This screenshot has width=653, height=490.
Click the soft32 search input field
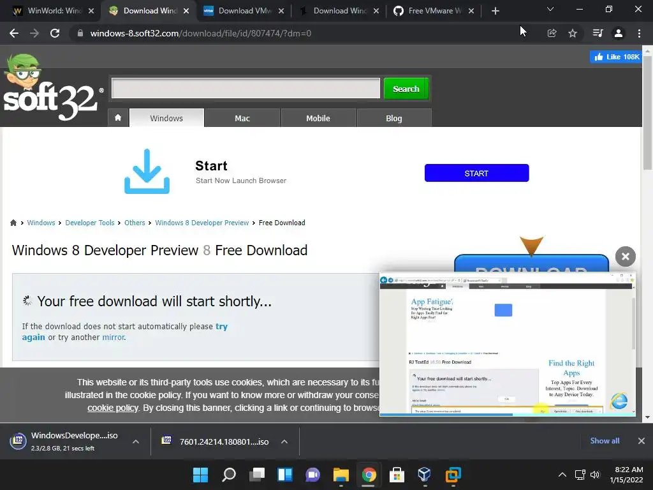[x=246, y=88]
